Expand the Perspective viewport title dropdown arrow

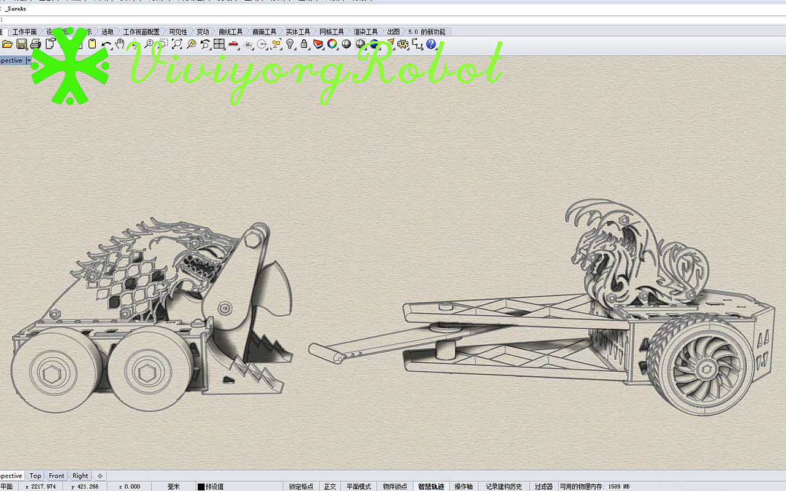[28, 60]
